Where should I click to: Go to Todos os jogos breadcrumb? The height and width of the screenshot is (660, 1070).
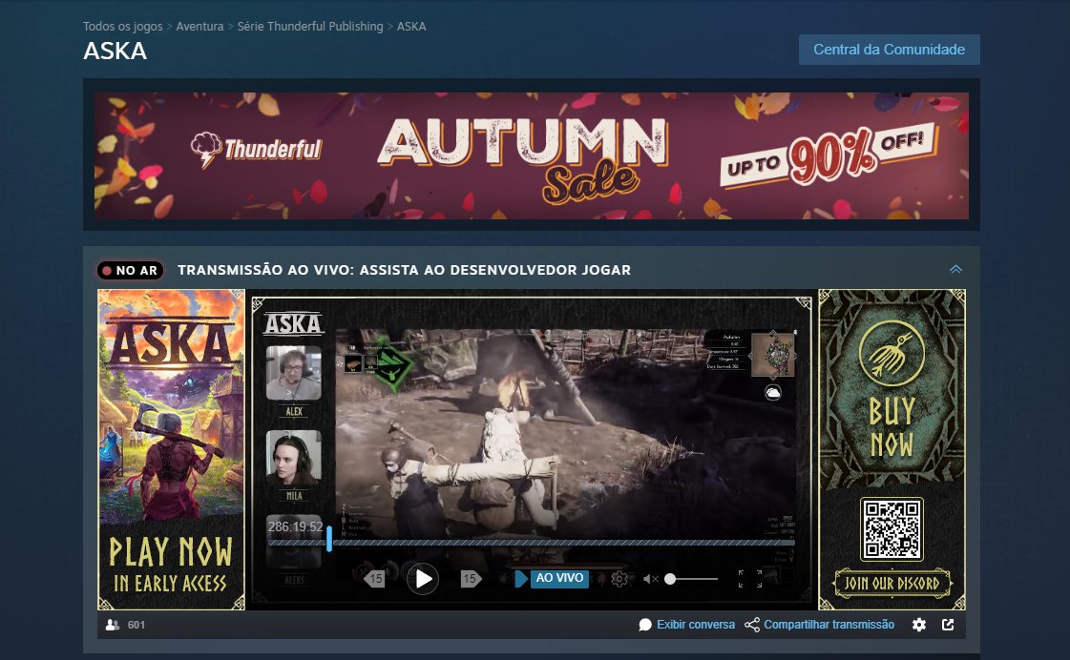(123, 26)
